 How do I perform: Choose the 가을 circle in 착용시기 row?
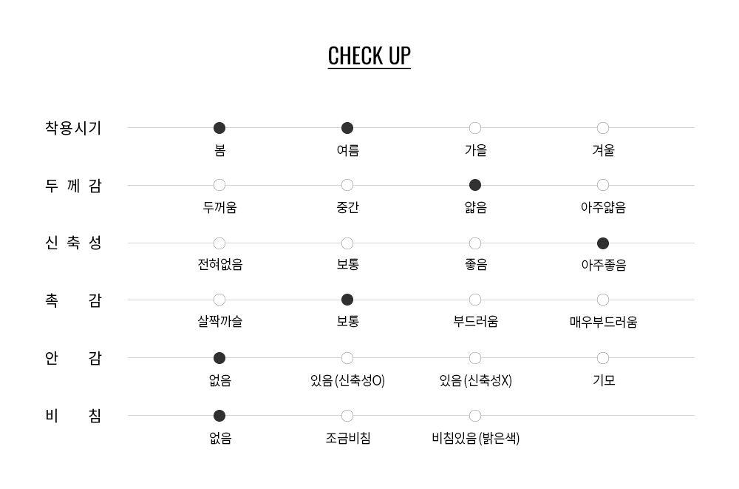click(475, 128)
